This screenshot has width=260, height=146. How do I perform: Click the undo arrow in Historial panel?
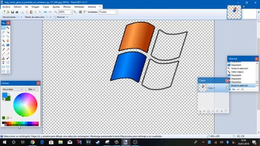(x=234, y=89)
